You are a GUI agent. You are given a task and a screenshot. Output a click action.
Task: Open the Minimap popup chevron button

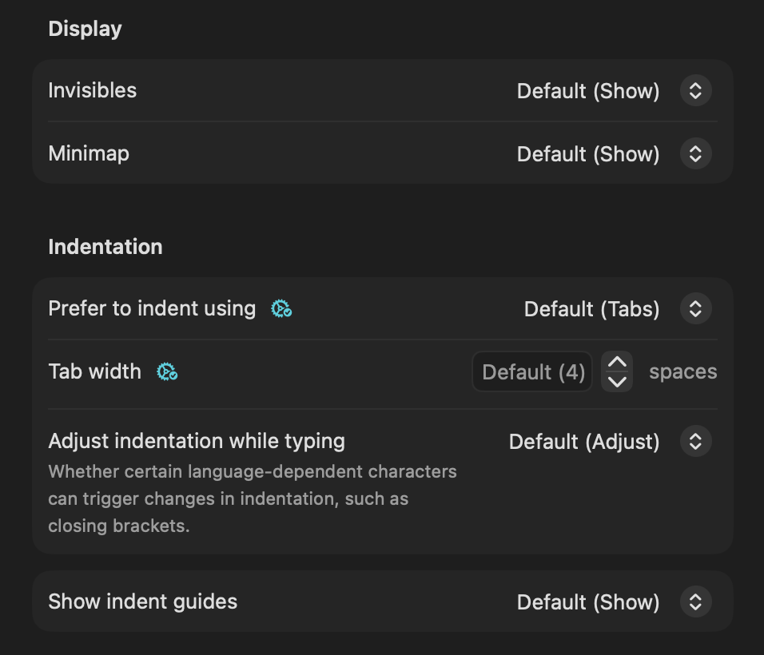[x=695, y=154]
